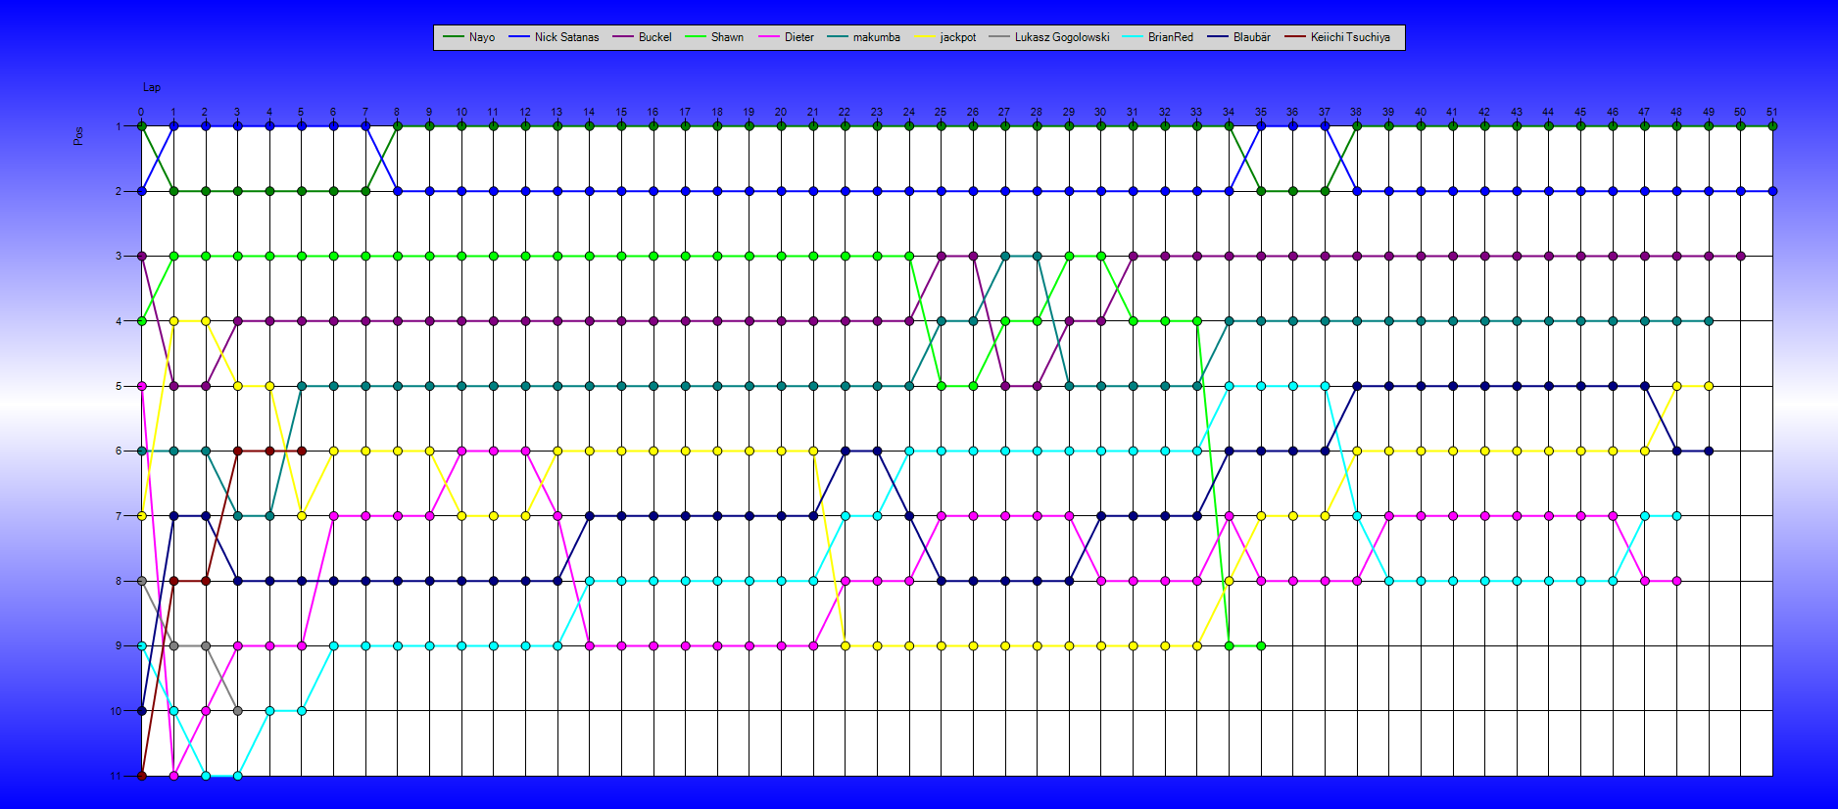
Task: Click lap number 0 on the axis
Action: [141, 112]
